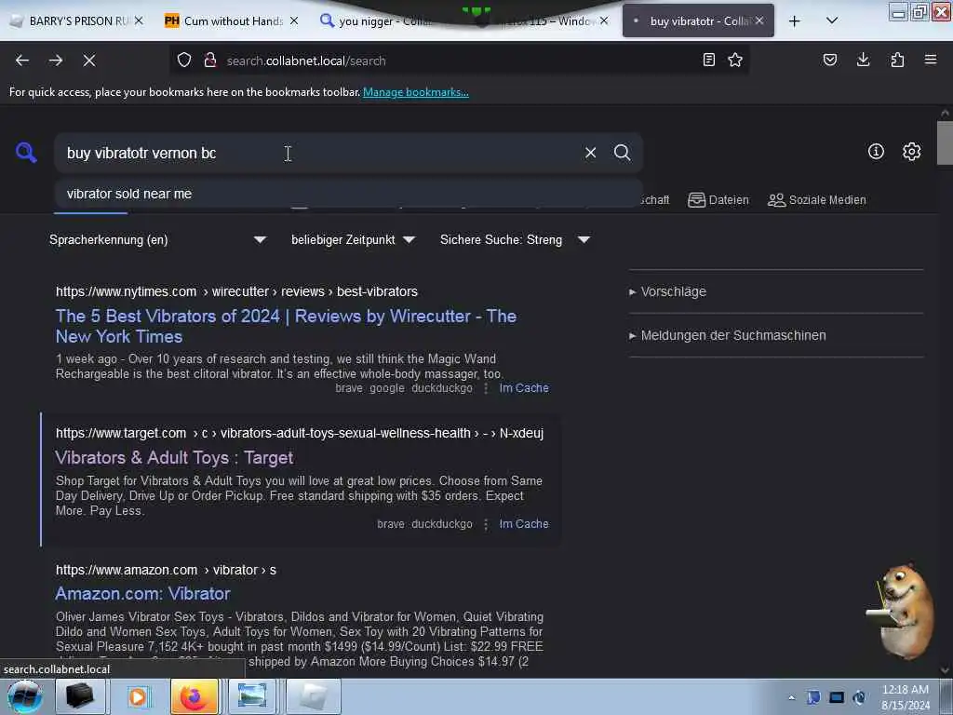Open the picture viewer taskbar icon
Image resolution: width=953 pixels, height=715 pixels.
coord(252,696)
